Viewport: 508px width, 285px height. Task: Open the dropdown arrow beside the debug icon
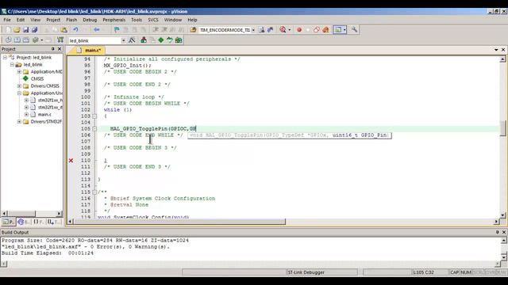[289, 30]
